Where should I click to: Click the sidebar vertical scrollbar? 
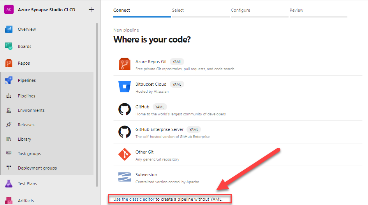coord(97,105)
